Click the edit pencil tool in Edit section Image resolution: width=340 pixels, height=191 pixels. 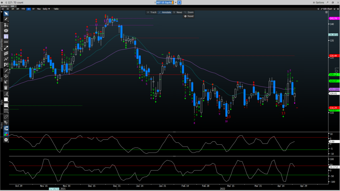pyautogui.click(x=6, y=71)
